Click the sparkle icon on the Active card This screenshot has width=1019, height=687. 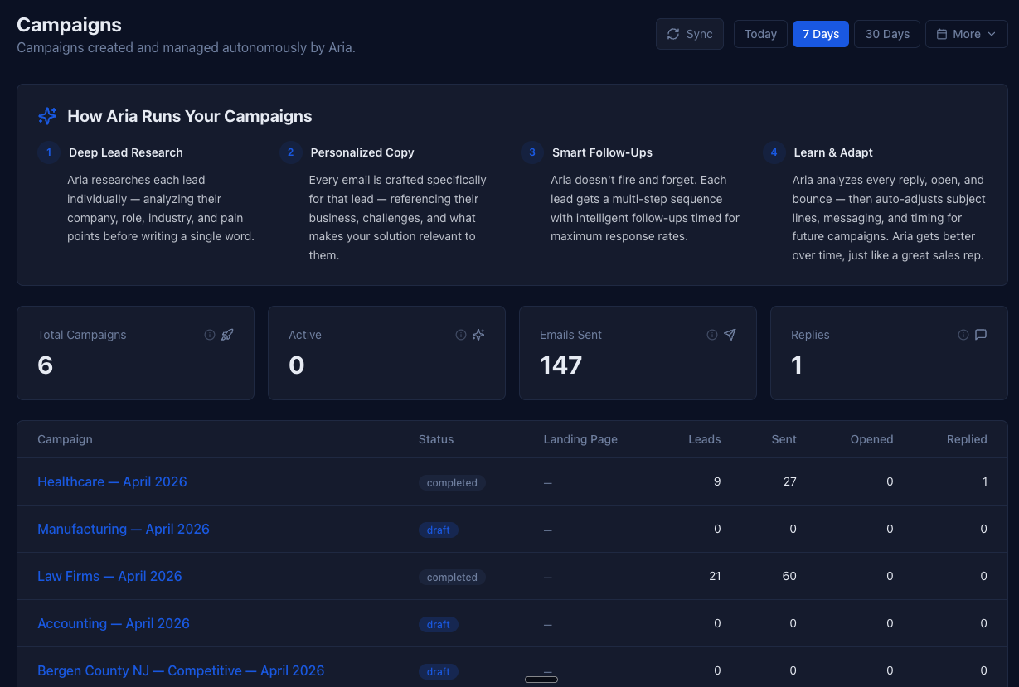pyautogui.click(x=478, y=334)
